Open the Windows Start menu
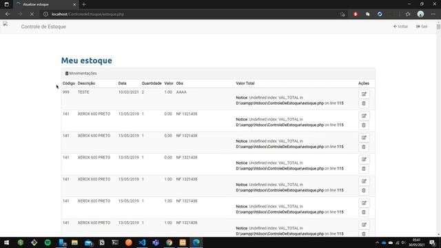 click(x=6, y=242)
